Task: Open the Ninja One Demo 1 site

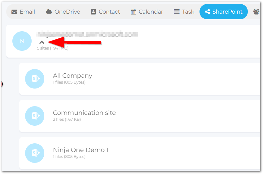Action: (81, 150)
